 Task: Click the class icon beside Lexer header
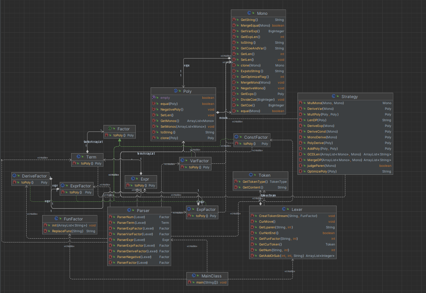(x=284, y=209)
